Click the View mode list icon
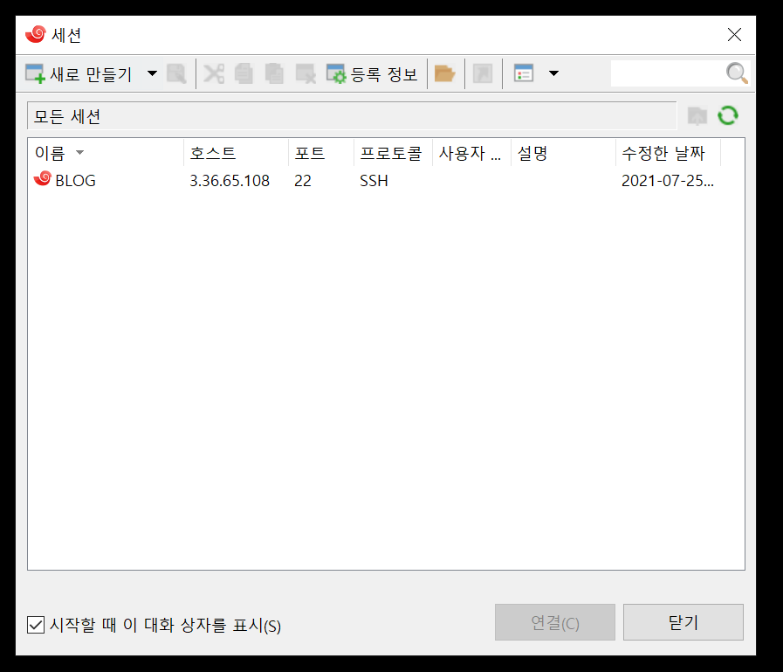 point(524,74)
